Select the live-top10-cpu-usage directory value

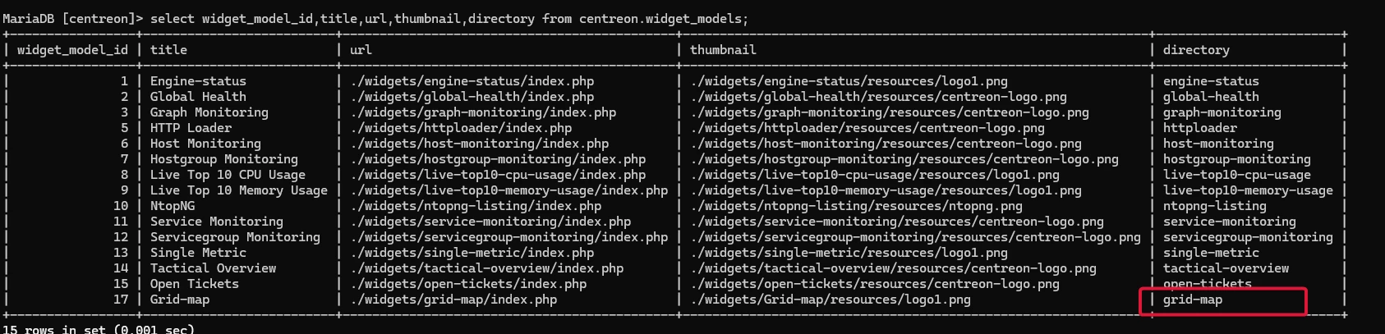click(x=1237, y=175)
